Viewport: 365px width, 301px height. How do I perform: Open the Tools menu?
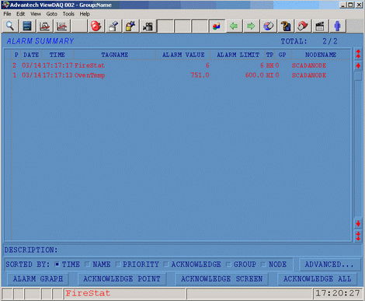click(68, 14)
